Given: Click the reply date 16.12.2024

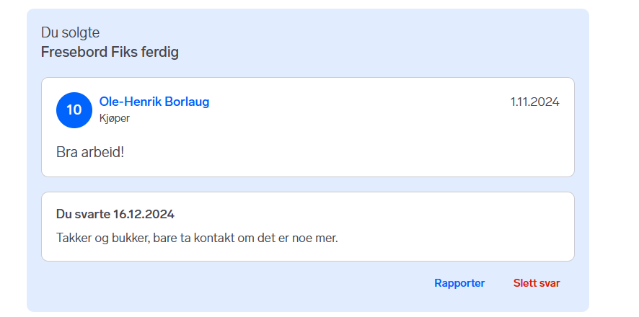Looking at the screenshot, I should (144, 214).
